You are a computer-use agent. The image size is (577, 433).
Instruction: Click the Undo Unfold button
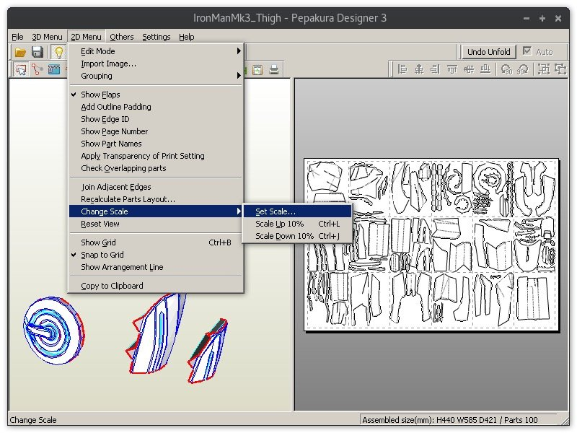click(x=489, y=52)
